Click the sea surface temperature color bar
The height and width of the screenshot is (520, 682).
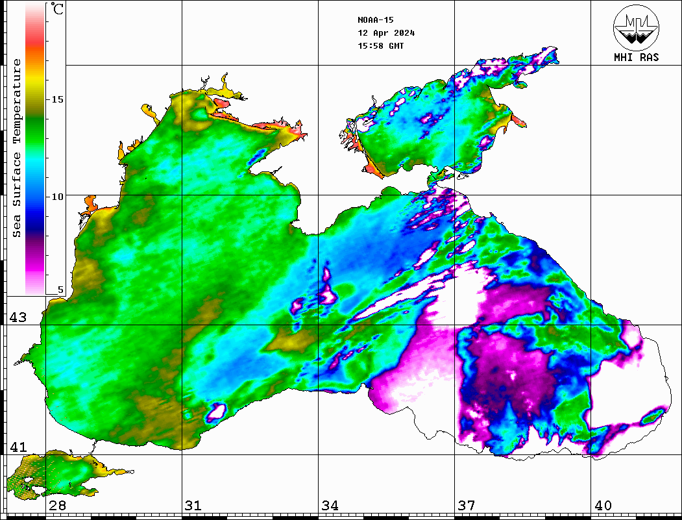35,149
